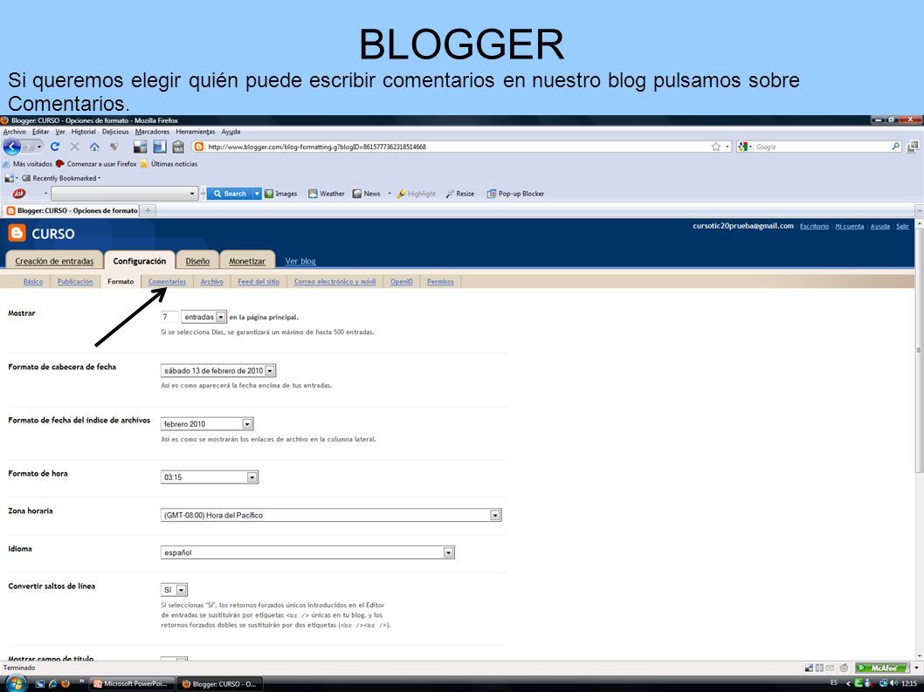Click the page vertical scrollbar
This screenshot has height=692, width=924.
click(x=919, y=351)
